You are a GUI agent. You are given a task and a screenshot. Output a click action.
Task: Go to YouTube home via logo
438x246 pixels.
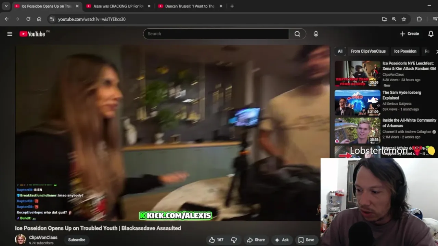[32, 34]
